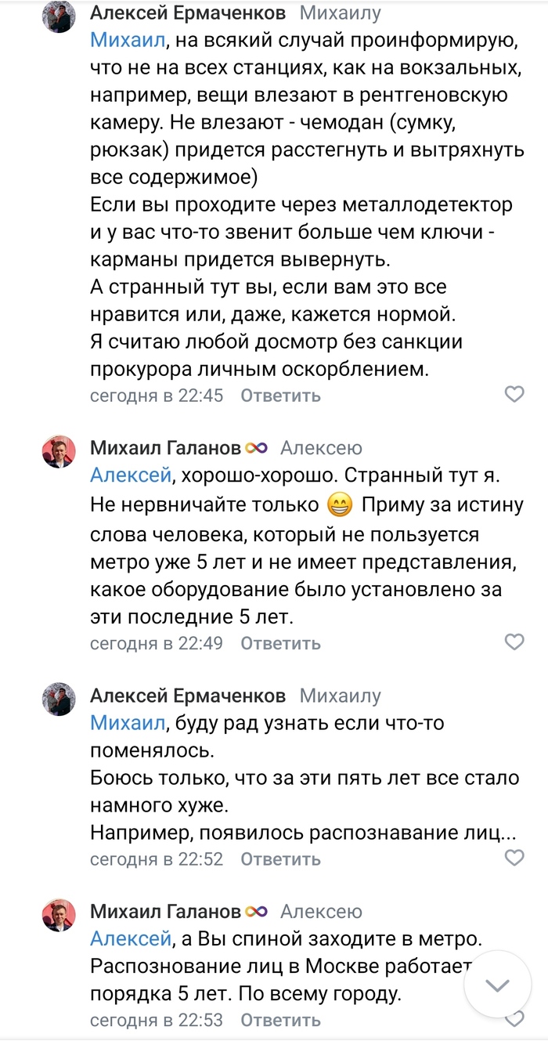
Task: Reply to the 22:52 comment
Action: [x=280, y=859]
